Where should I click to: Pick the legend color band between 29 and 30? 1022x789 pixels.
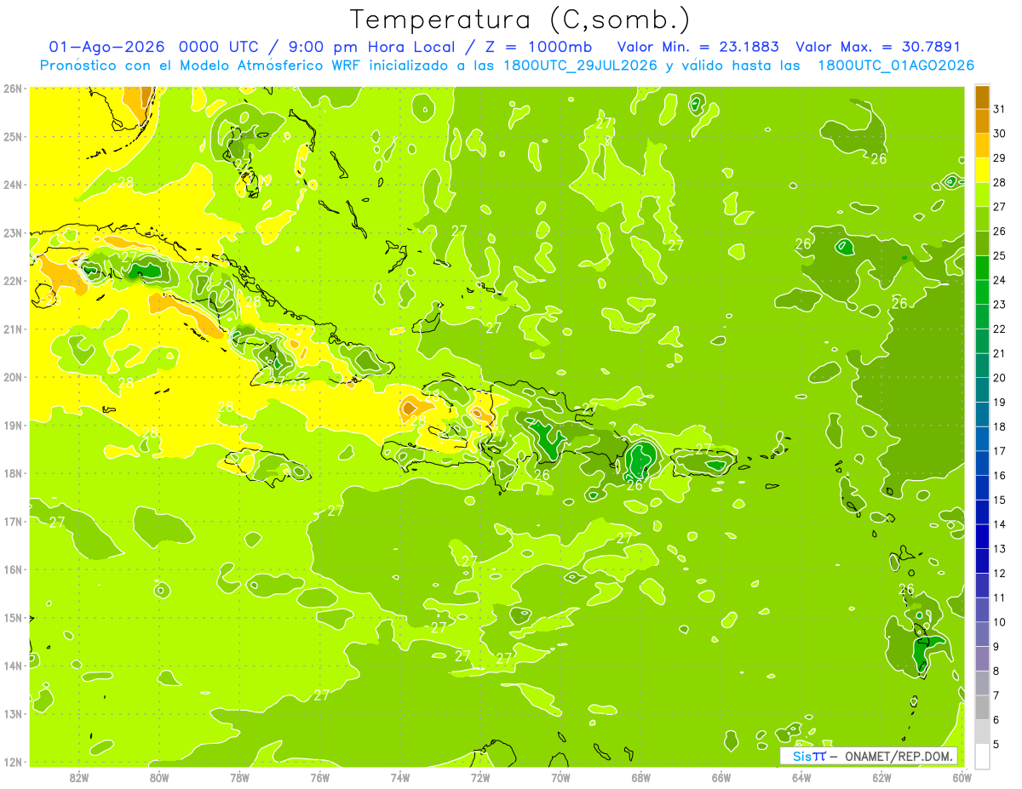tap(982, 146)
